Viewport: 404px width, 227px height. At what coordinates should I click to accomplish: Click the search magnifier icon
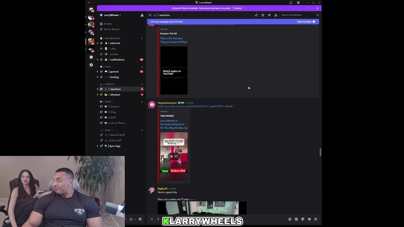[318, 15]
